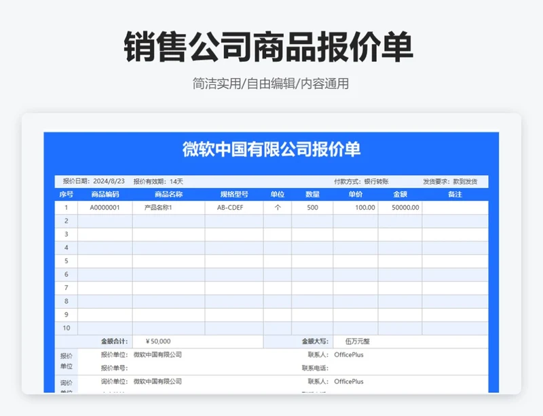This screenshot has width=543, height=416.
Task: Click the 单价 column header
Action: pyautogui.click(x=355, y=194)
